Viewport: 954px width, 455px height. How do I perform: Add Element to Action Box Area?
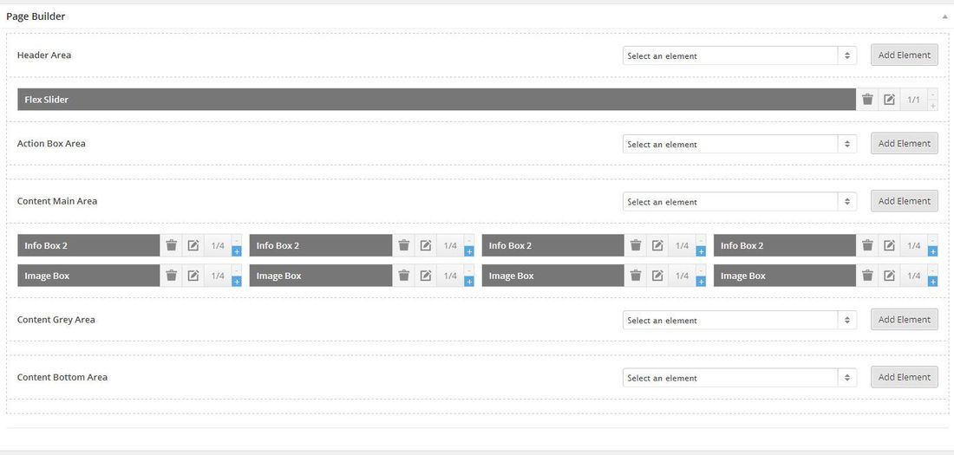point(904,144)
